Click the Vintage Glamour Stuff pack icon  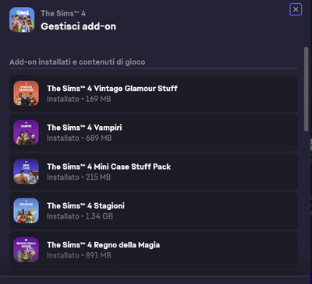tap(26, 93)
